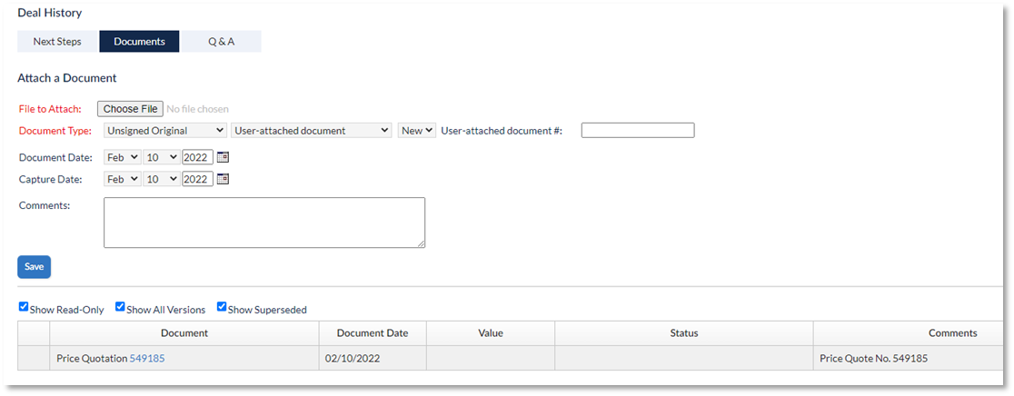Click the Document Date year field
Viewport: 1014px width, 396px height.
(x=198, y=158)
